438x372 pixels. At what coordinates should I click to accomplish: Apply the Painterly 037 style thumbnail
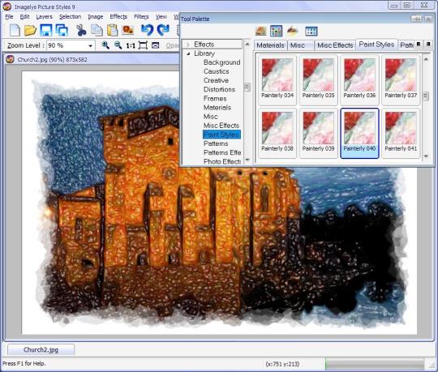tap(401, 79)
